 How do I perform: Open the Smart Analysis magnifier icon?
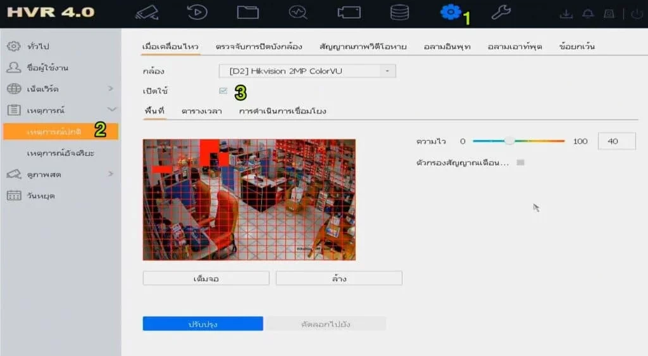coord(297,13)
